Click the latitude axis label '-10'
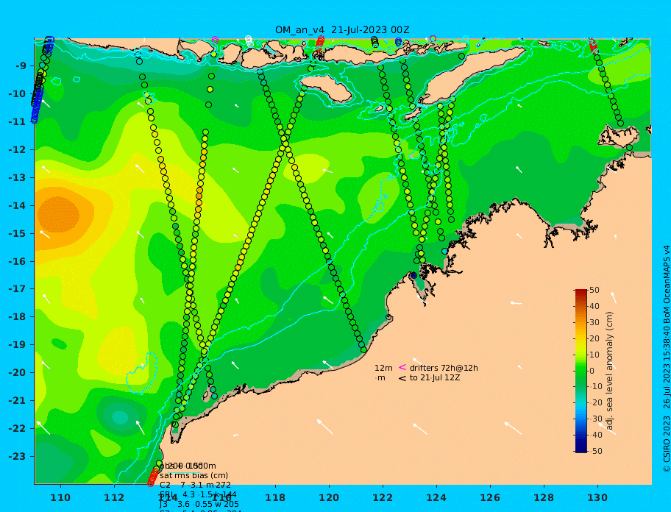Viewport: 671px width, 512px height. point(17,93)
